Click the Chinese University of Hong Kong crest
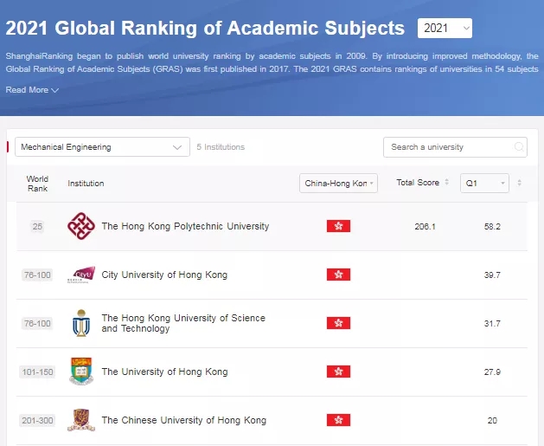This screenshot has height=446, width=544. (x=81, y=420)
